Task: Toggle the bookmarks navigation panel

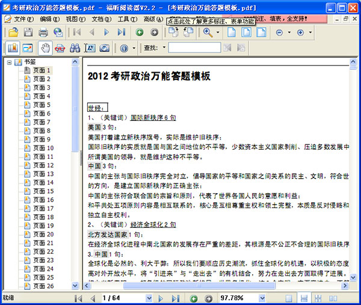Action: click(x=13, y=48)
